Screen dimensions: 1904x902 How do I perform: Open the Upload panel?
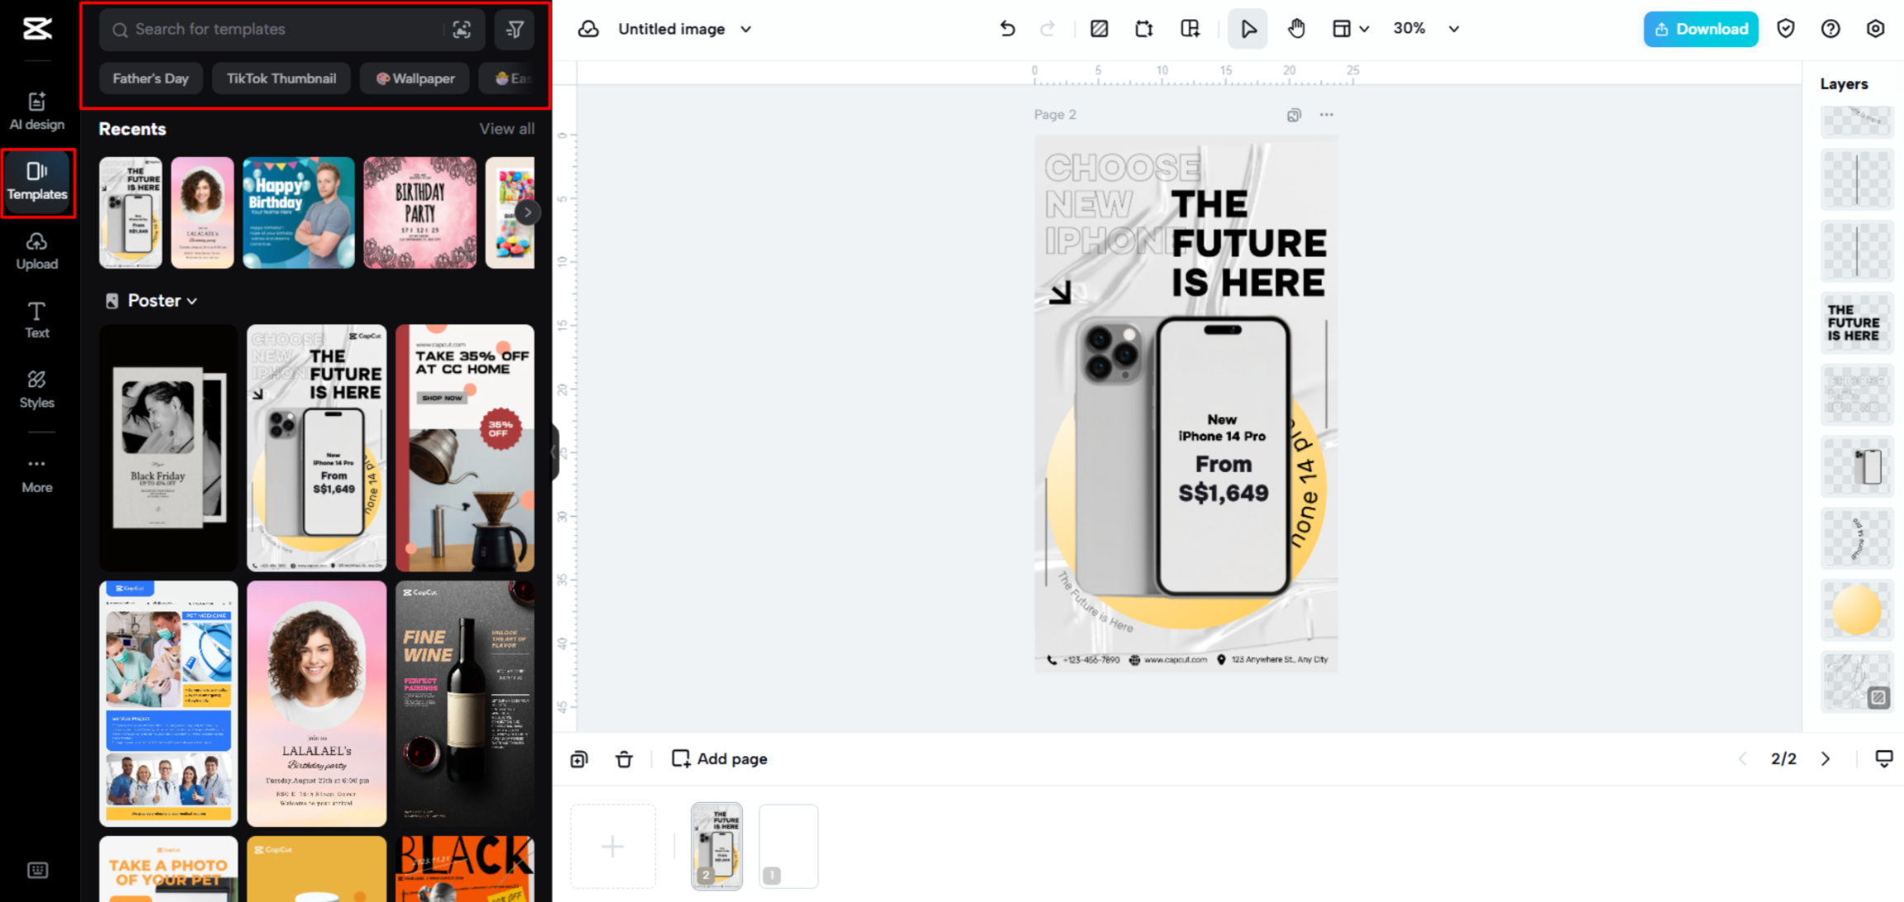coord(37,250)
